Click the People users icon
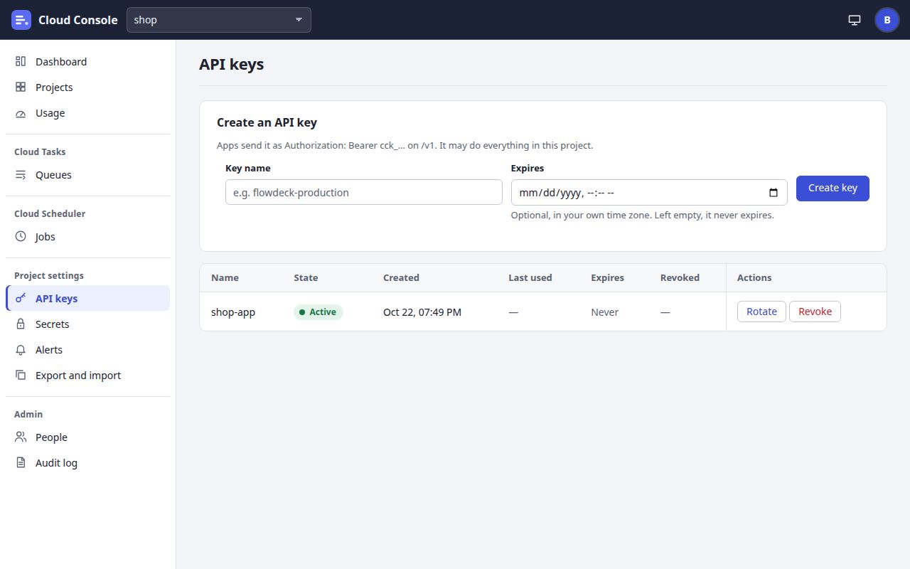910x569 pixels. pos(21,437)
